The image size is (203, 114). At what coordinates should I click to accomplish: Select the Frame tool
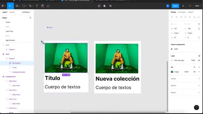pyautogui.click(x=17, y=6)
